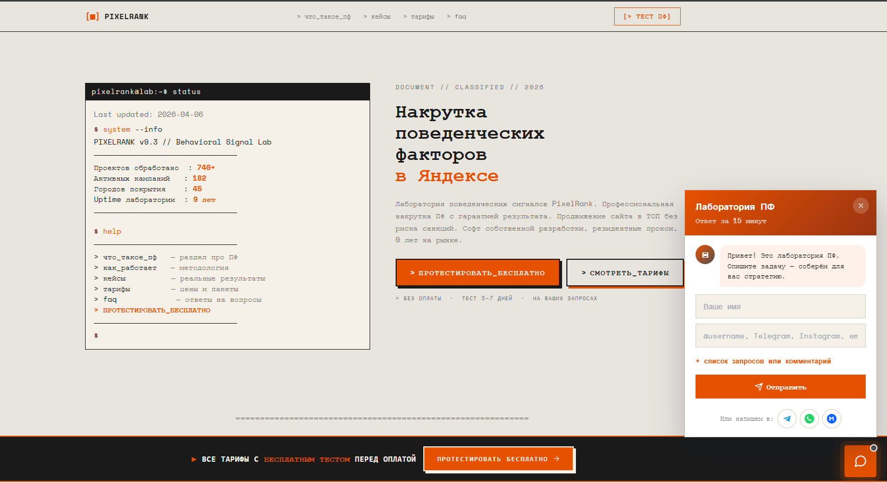Click the Активных кампаний value 182

click(199, 179)
